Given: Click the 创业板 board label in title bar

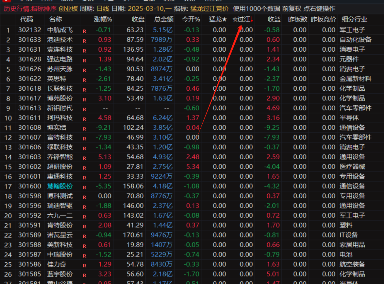Looking at the screenshot, I should pos(68,9).
